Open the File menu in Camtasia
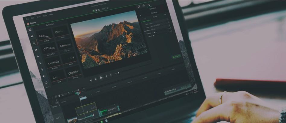 (x=27, y=19)
